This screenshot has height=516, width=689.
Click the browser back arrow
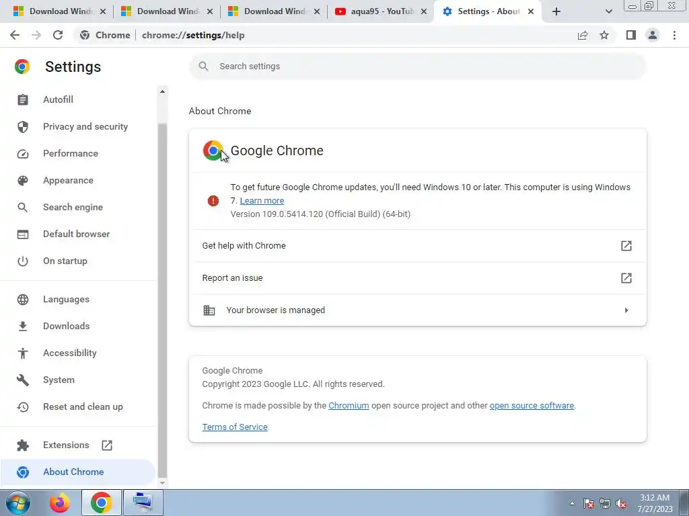click(x=15, y=35)
